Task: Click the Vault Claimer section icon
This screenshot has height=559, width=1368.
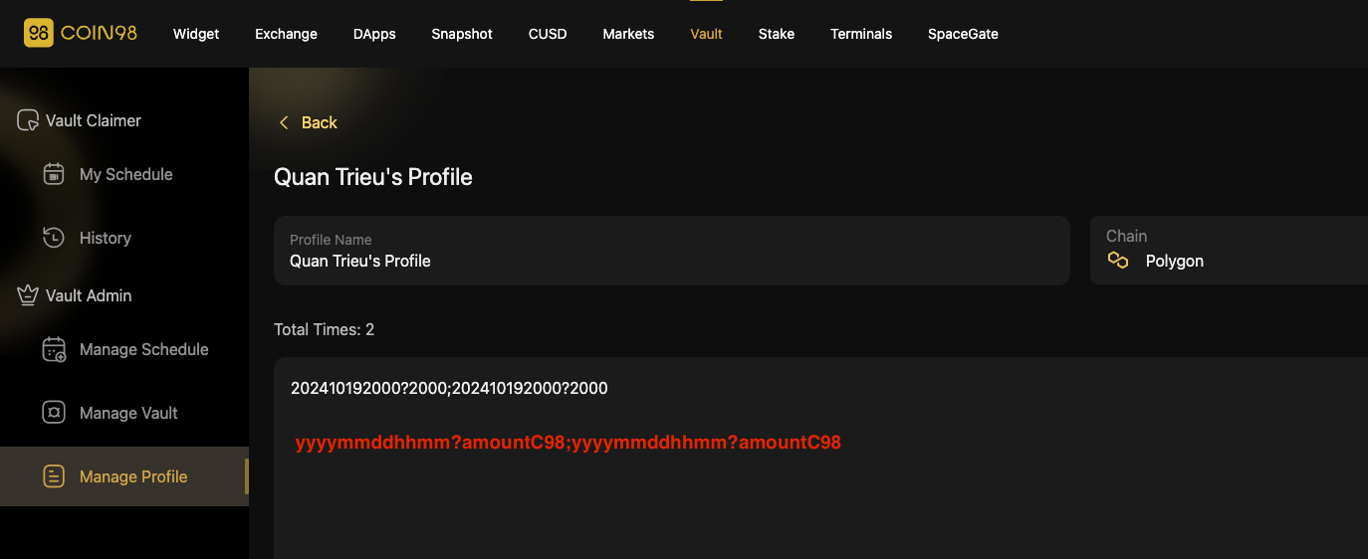Action: 28,120
